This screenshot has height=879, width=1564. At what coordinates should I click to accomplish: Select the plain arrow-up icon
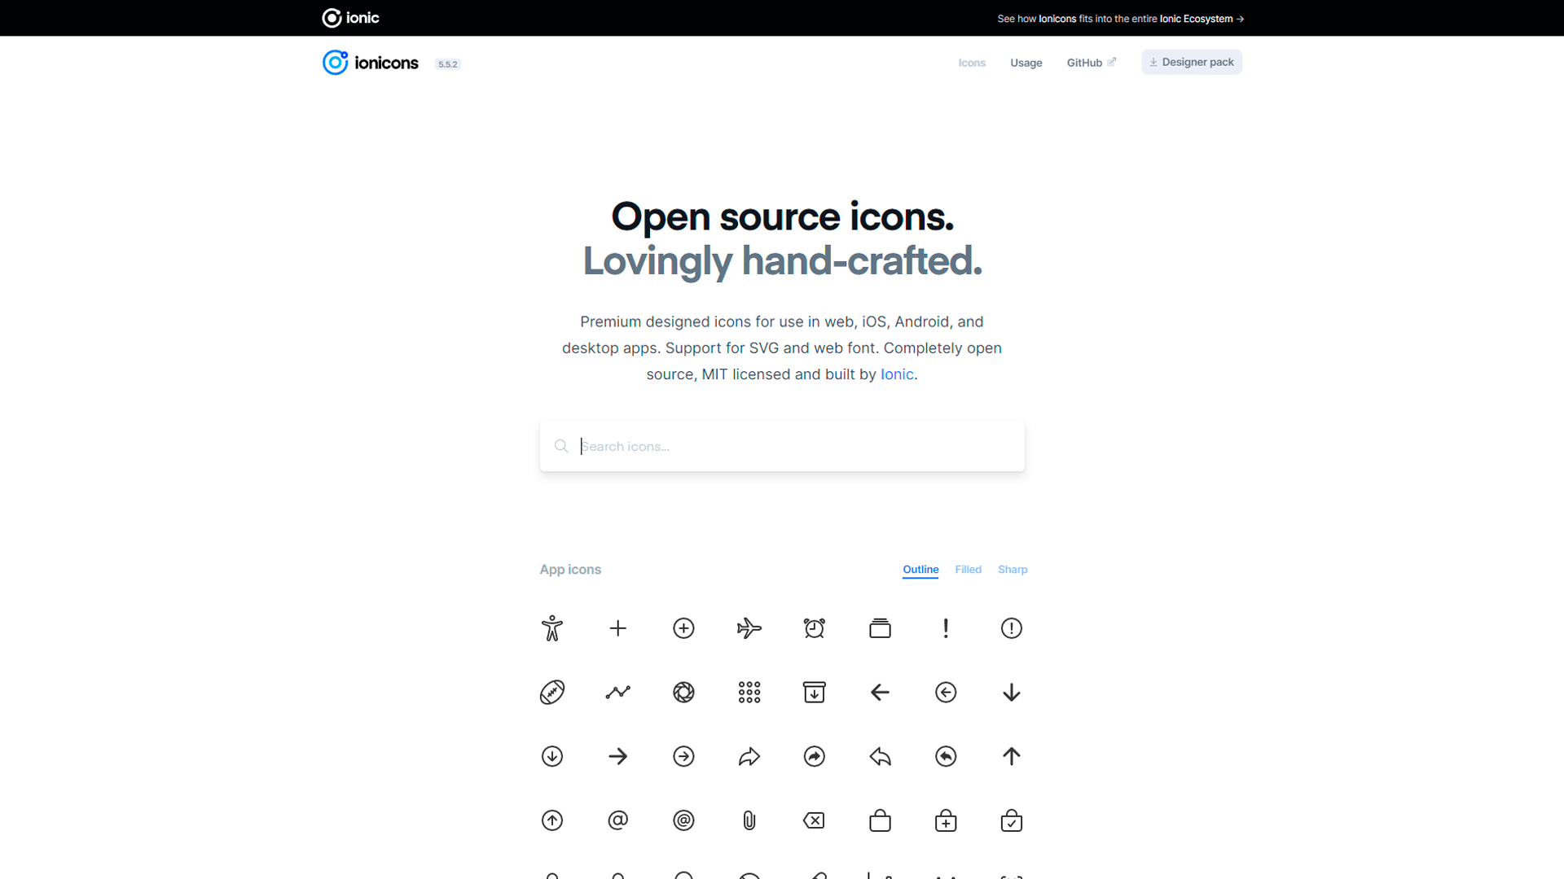point(1012,756)
